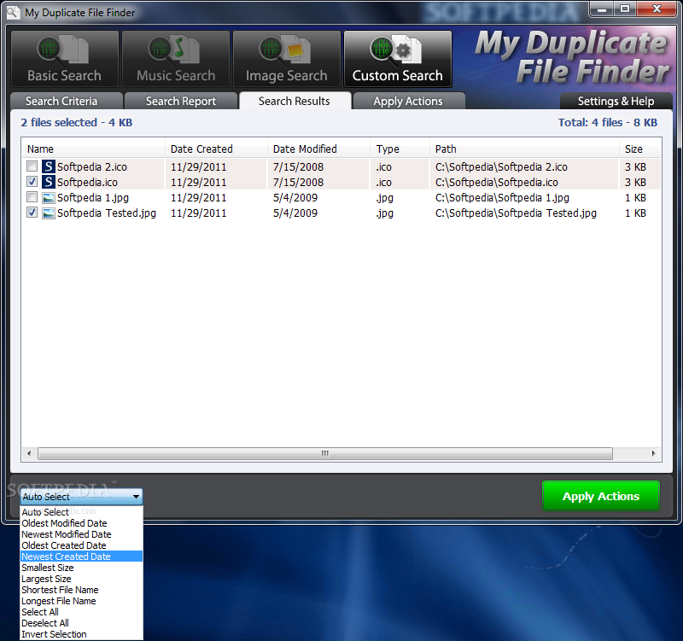This screenshot has height=641, width=683.
Task: Open Image Search mode
Action: pyautogui.click(x=287, y=59)
